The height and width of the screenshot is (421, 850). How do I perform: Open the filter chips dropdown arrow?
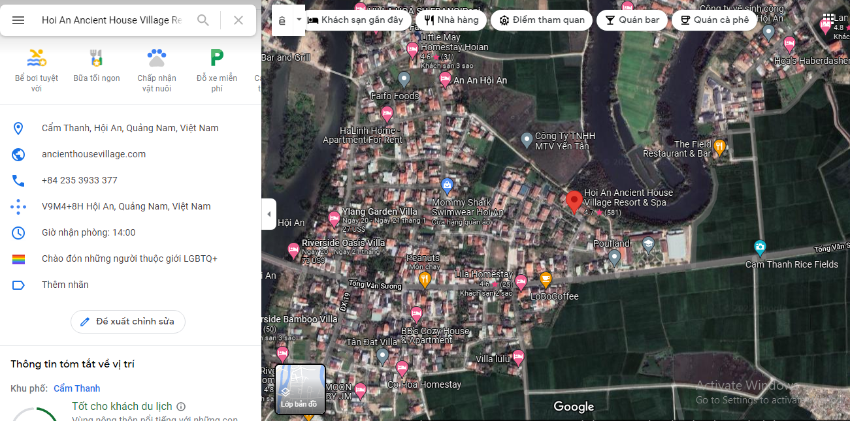point(299,20)
